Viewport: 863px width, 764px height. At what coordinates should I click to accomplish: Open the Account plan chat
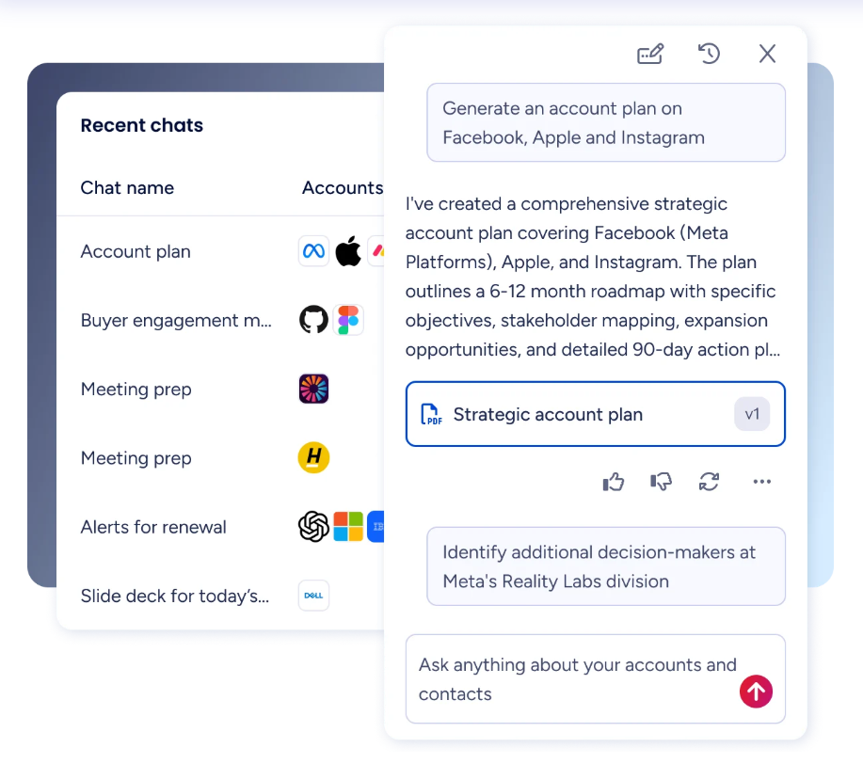point(136,251)
